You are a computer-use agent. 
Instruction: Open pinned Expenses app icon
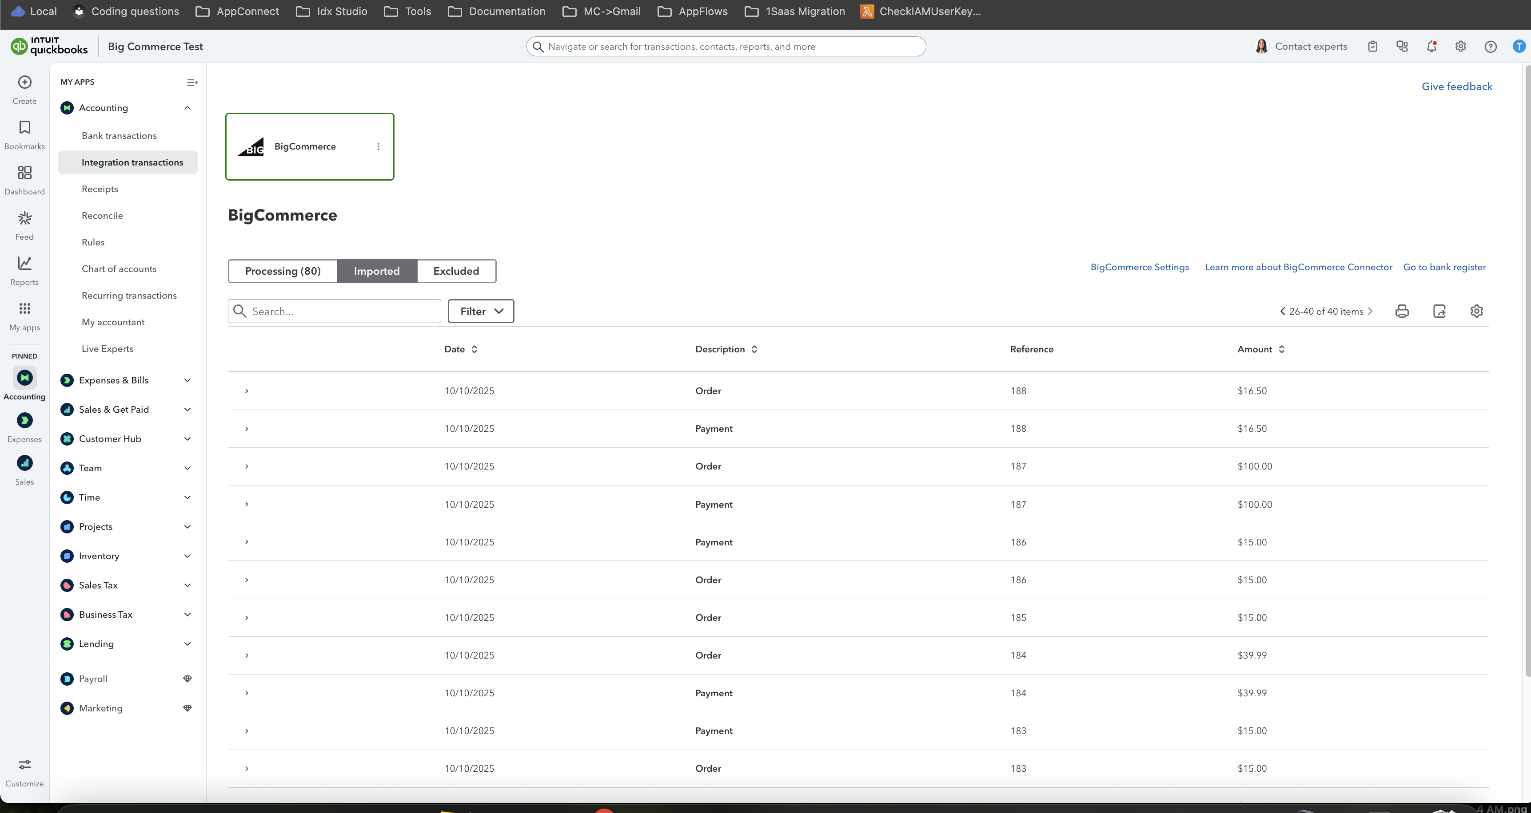coord(24,420)
